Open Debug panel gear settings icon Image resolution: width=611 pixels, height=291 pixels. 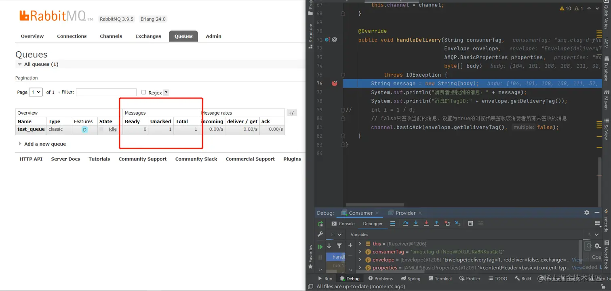click(587, 212)
